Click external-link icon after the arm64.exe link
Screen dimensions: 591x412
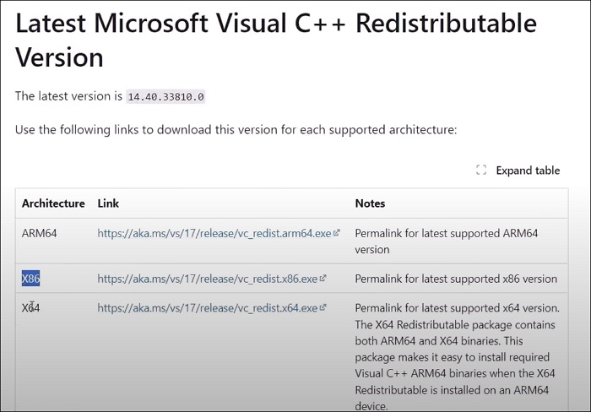(337, 232)
